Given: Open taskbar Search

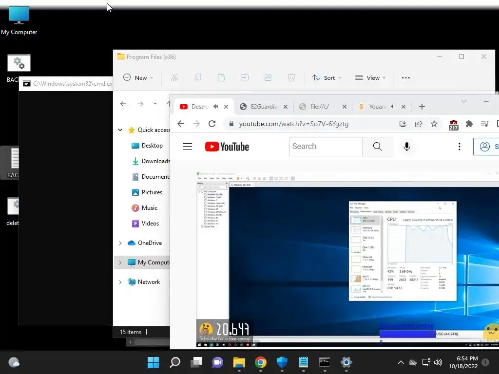Looking at the screenshot, I should click(x=175, y=362).
